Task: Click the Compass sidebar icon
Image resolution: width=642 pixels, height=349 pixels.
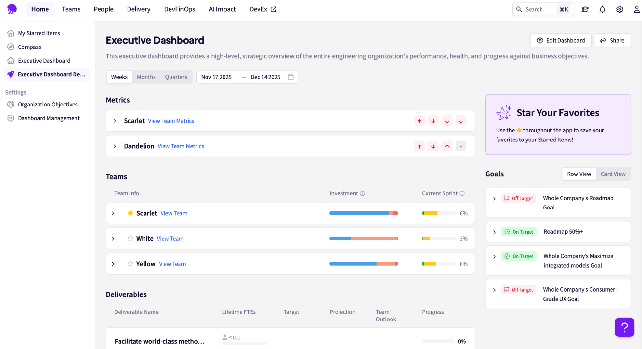Action: coord(11,47)
